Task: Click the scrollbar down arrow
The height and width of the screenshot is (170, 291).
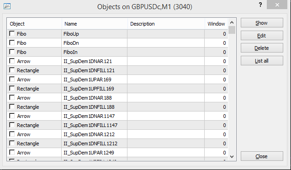Action: point(232,157)
